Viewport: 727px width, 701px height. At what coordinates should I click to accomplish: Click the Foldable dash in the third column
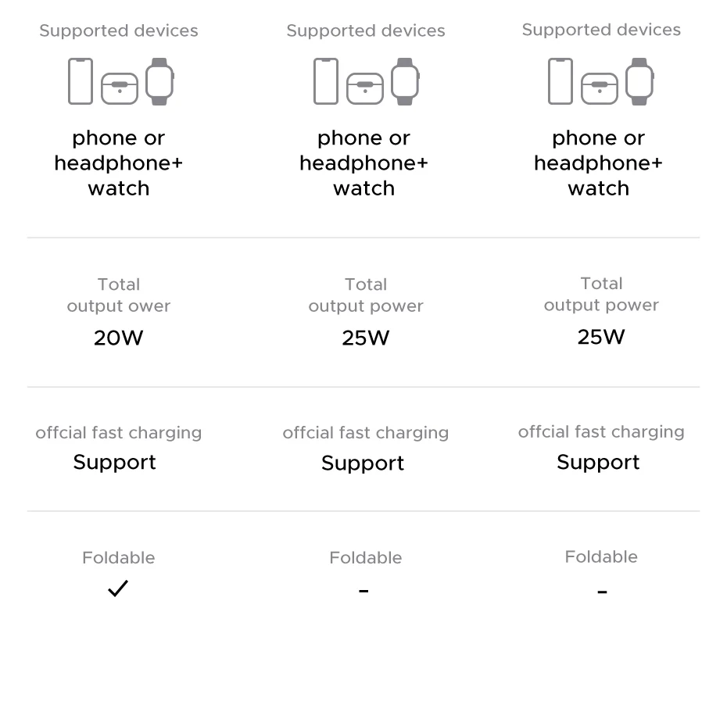602,592
